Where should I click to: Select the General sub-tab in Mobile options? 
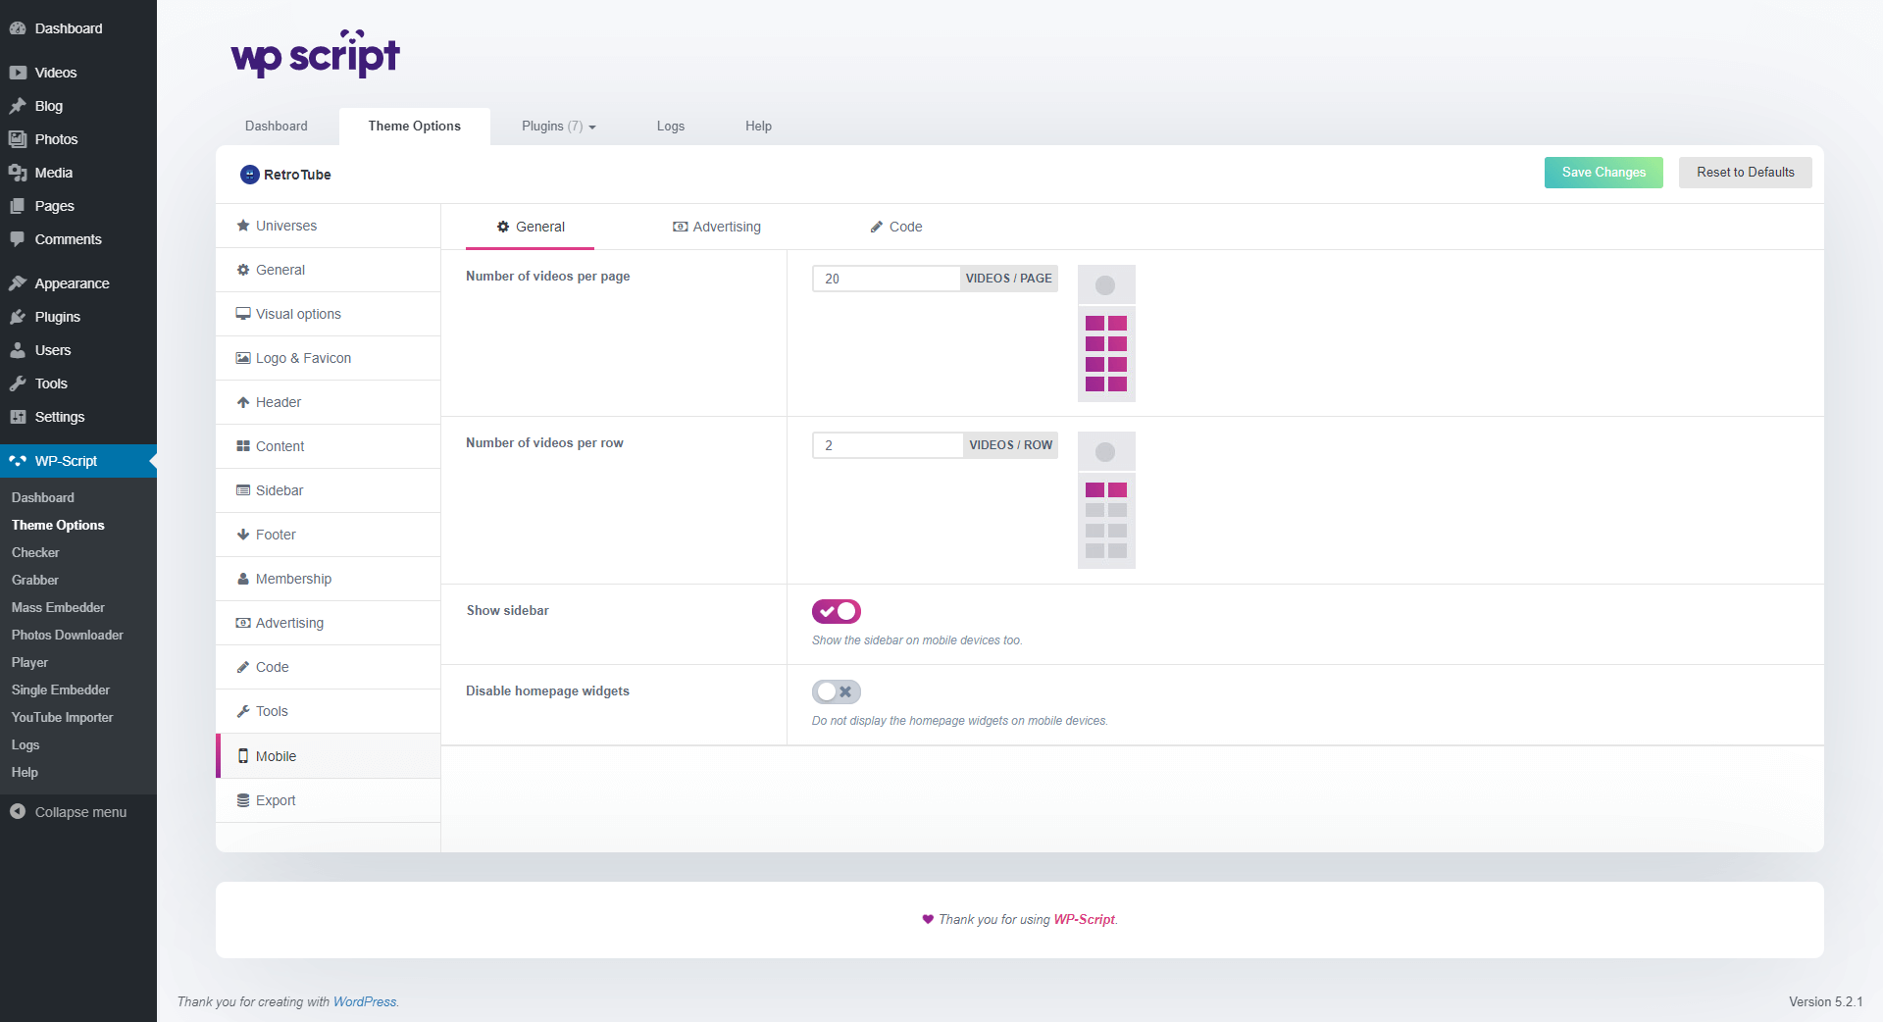coord(531,227)
